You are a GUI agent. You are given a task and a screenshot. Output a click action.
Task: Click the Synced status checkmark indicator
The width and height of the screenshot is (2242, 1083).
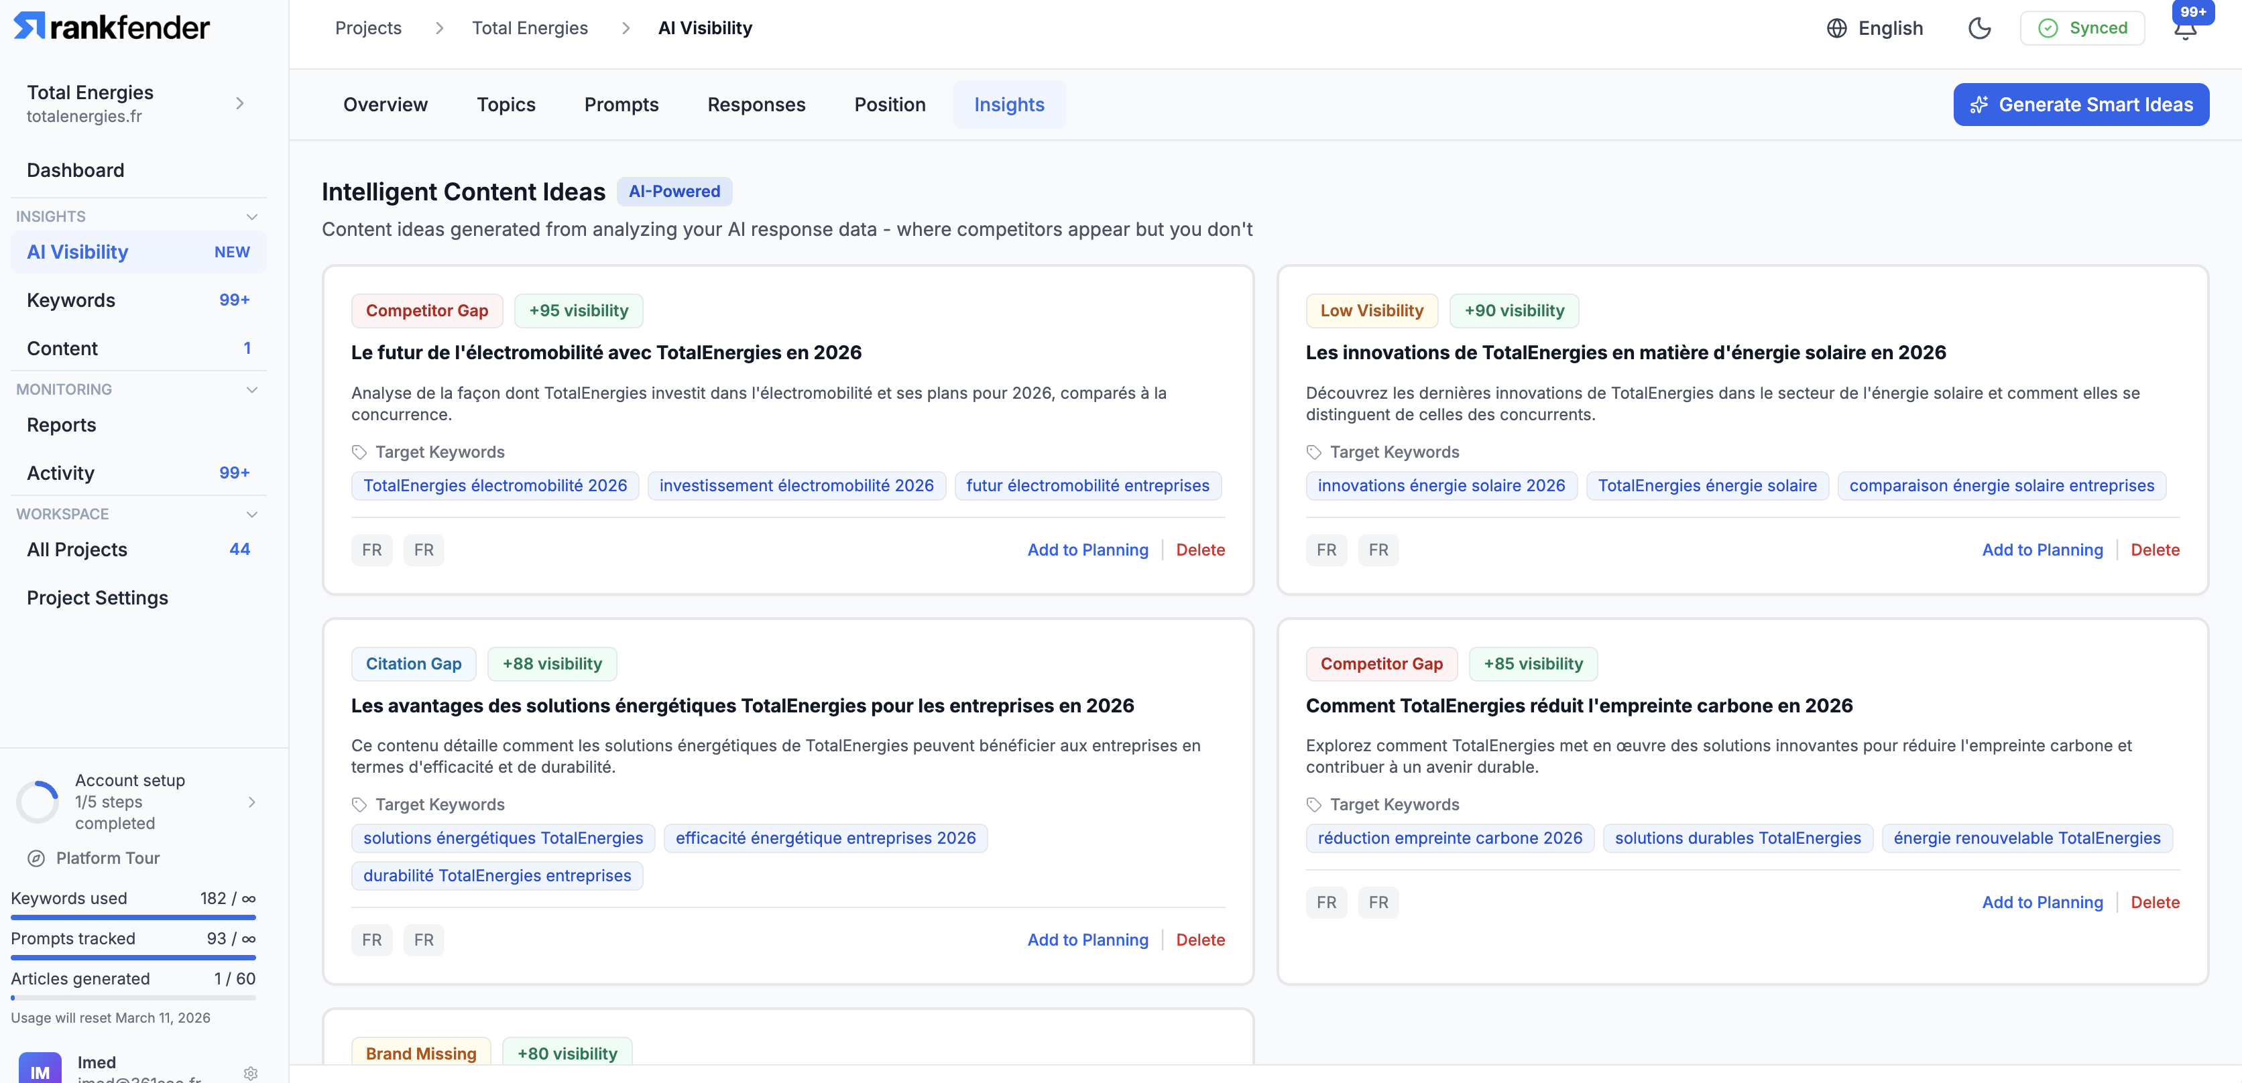tap(2049, 28)
